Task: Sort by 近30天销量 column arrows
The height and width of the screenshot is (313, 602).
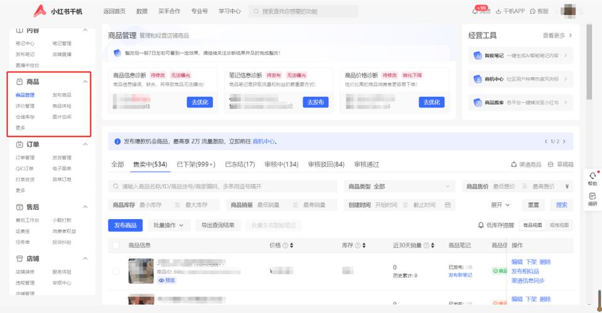Action: coord(433,245)
